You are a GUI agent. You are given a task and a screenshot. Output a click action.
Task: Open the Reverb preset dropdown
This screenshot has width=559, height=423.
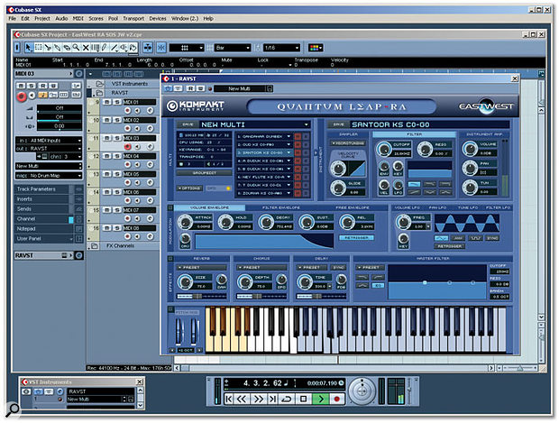(x=201, y=267)
